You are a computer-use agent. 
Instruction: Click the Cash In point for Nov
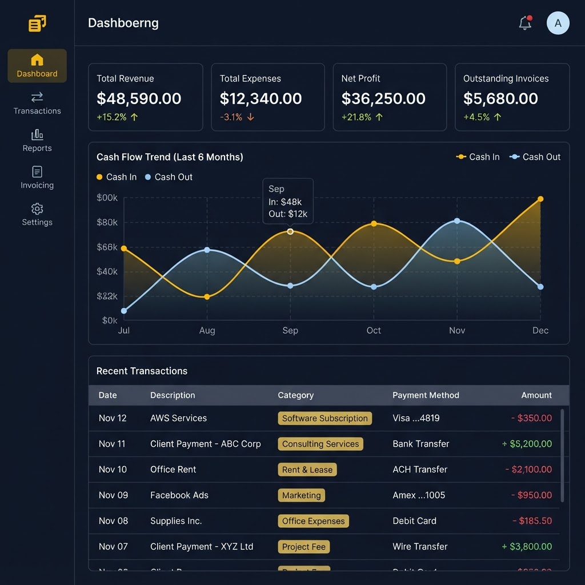[x=457, y=262]
